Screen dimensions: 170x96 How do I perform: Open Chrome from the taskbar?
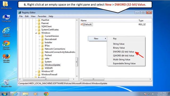coord(46,94)
